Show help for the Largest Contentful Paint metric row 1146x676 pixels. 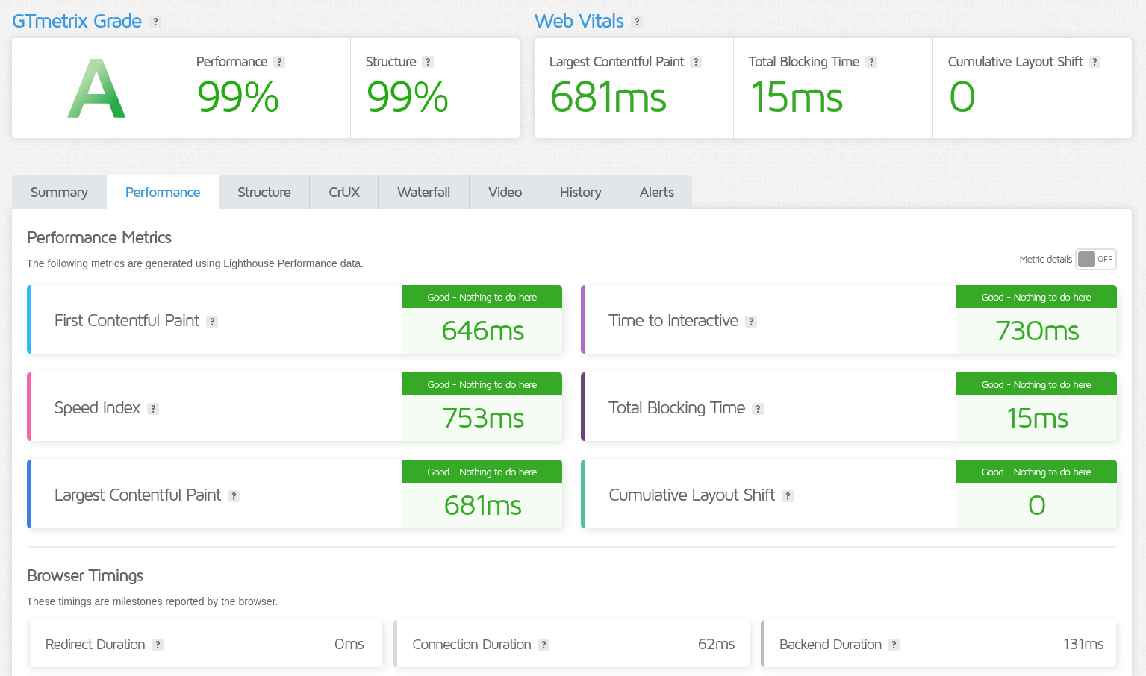(234, 496)
